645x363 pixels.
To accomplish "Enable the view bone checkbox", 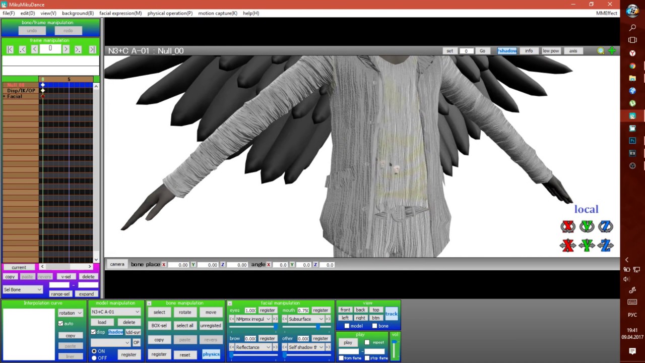I will tap(374, 326).
